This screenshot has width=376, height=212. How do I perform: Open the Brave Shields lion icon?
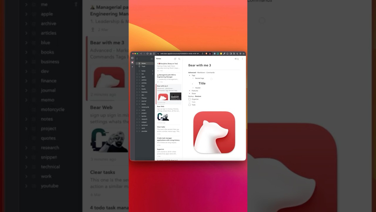(206, 54)
